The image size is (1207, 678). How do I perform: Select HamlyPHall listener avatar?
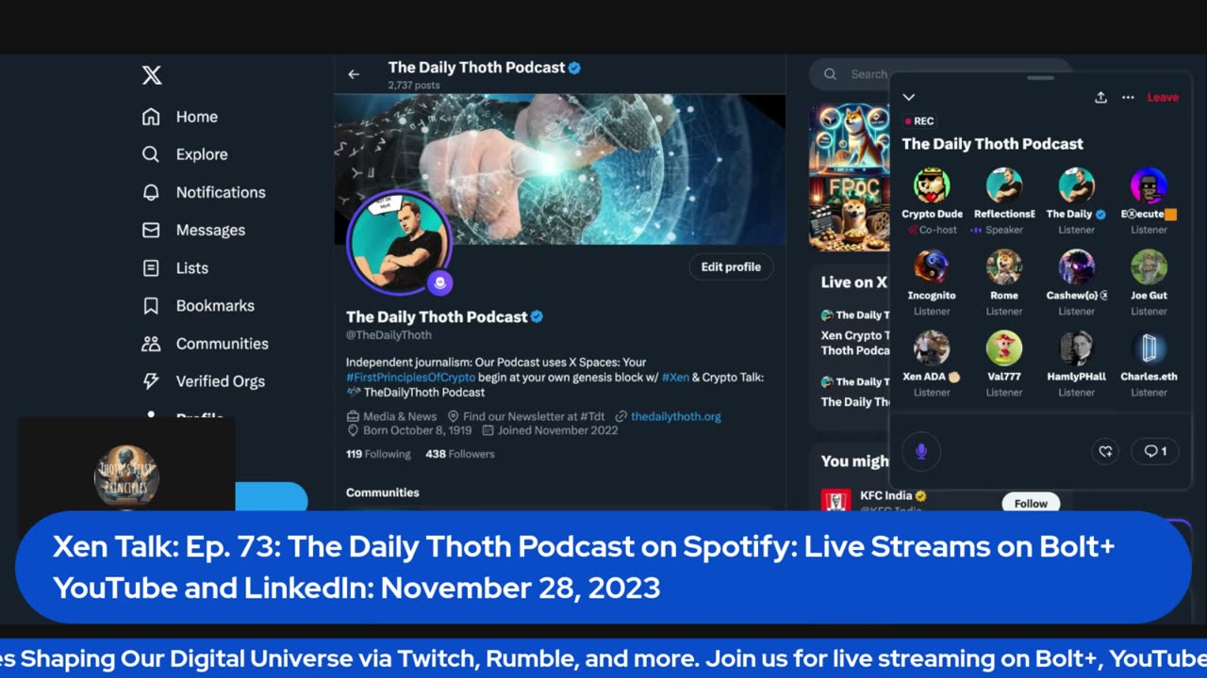click(1077, 348)
